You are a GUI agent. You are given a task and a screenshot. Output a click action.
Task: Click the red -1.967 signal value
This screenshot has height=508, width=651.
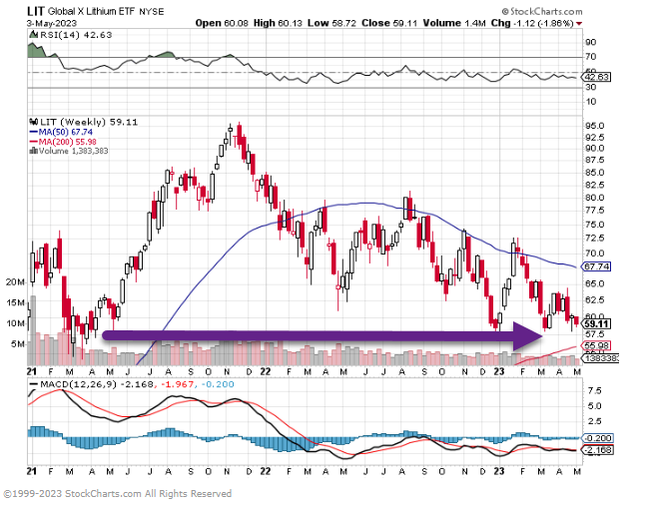click(178, 384)
